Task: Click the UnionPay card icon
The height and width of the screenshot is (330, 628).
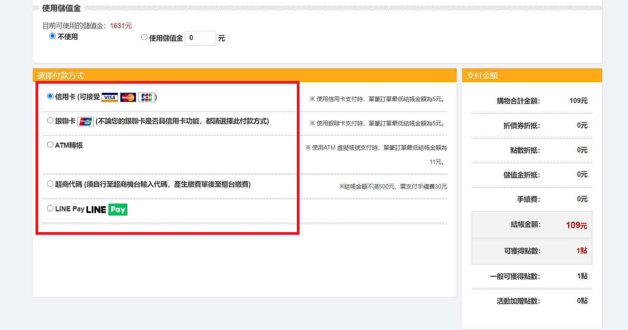Action: coord(85,122)
